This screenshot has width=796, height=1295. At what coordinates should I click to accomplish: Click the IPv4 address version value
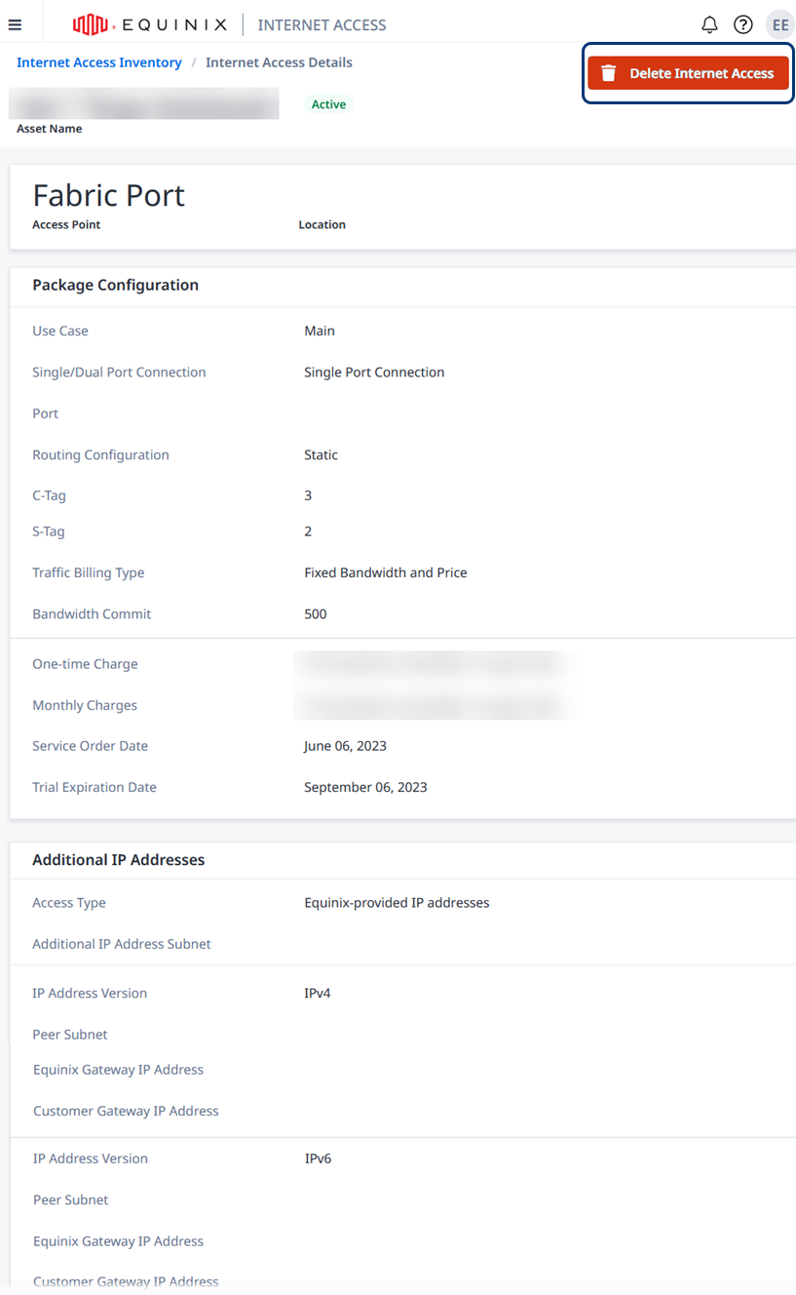[x=318, y=993]
